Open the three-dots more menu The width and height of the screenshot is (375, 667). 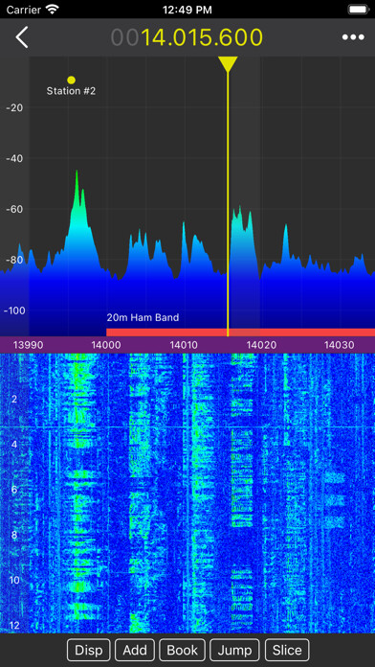click(x=353, y=37)
